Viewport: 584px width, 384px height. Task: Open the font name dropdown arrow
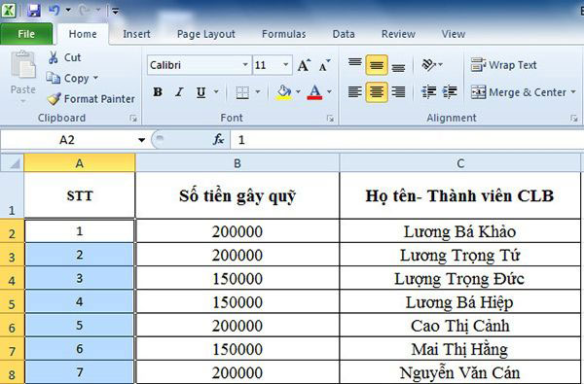(x=245, y=65)
